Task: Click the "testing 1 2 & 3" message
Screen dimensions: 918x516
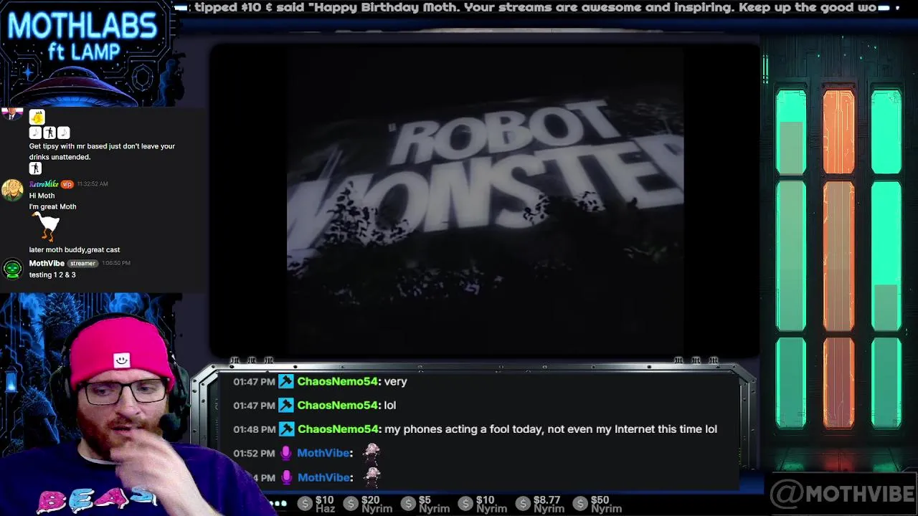Action: tap(52, 275)
